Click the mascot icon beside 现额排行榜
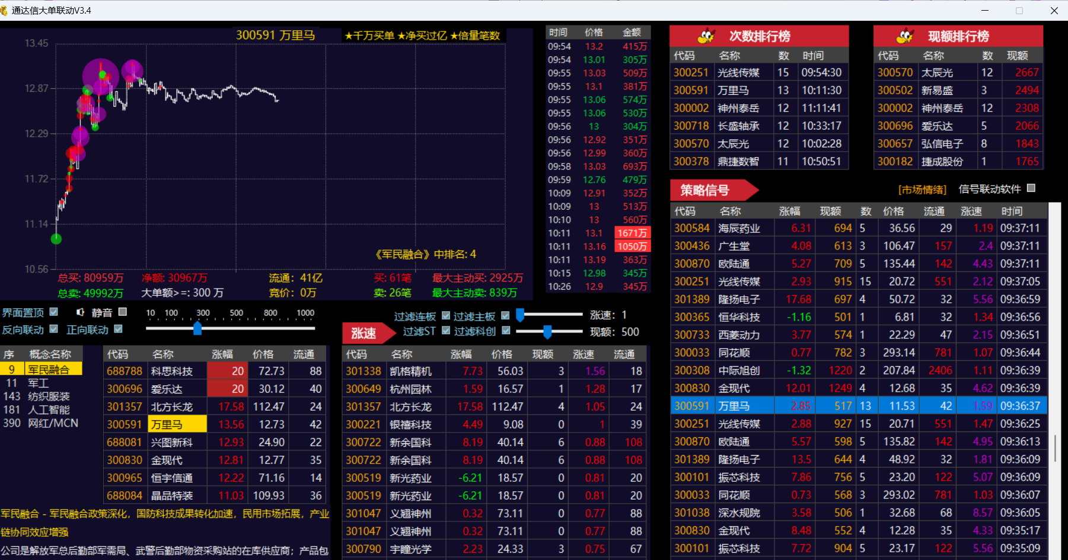Viewport: 1068px width, 560px height. click(x=905, y=37)
